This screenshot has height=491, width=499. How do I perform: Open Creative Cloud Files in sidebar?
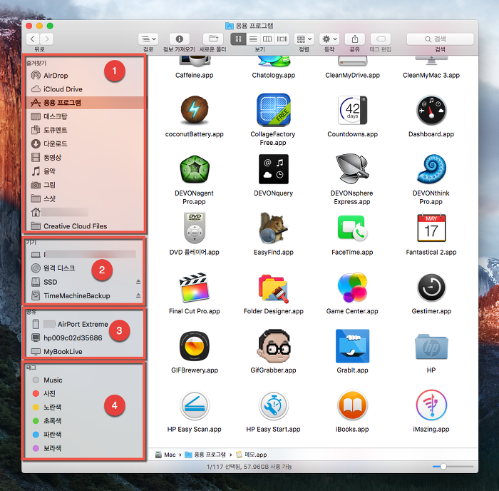[84, 226]
